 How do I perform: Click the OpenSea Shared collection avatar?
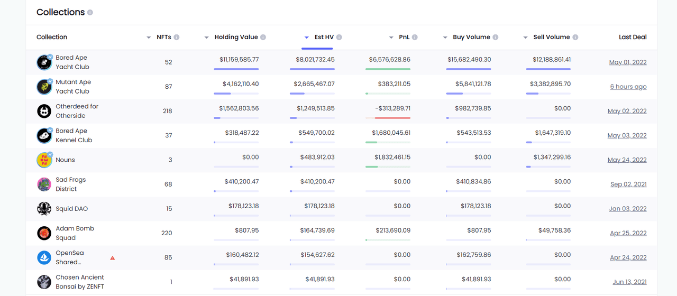tap(44, 257)
